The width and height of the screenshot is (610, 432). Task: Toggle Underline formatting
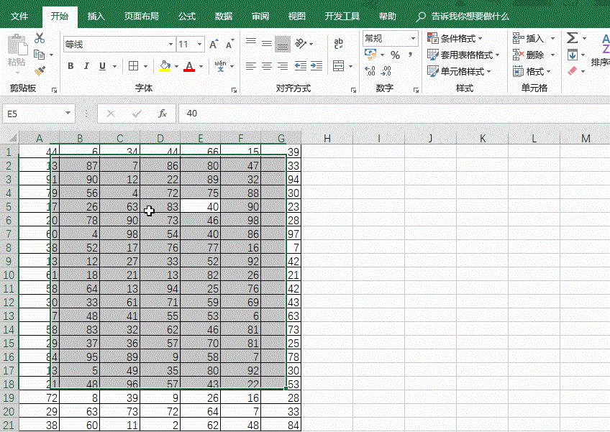[102, 66]
